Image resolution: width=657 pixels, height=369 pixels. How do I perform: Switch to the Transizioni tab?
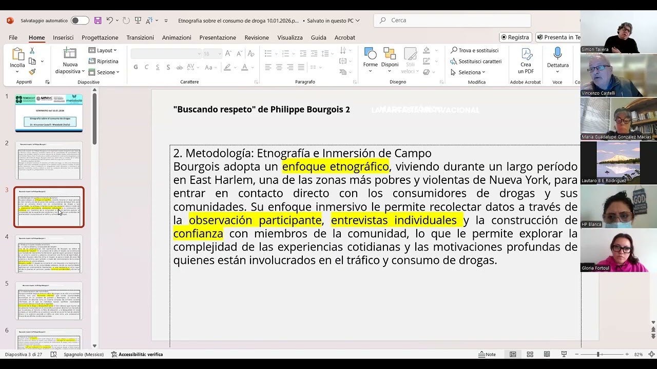coord(140,37)
